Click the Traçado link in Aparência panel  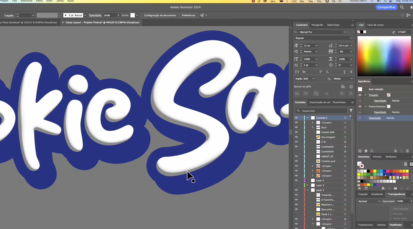point(373,95)
